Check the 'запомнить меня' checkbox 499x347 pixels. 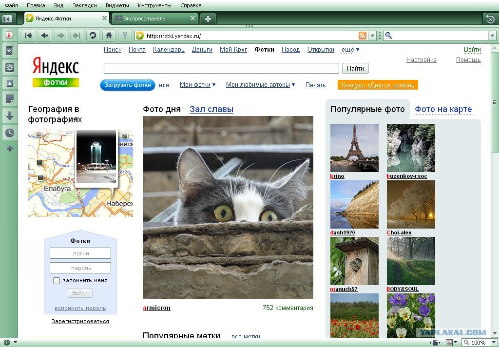[57, 281]
